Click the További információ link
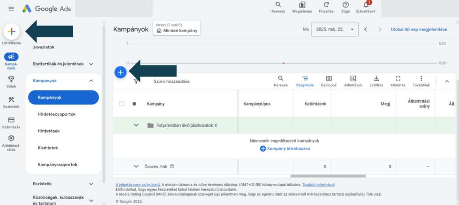Screen dimensions: 459x205 318,184
